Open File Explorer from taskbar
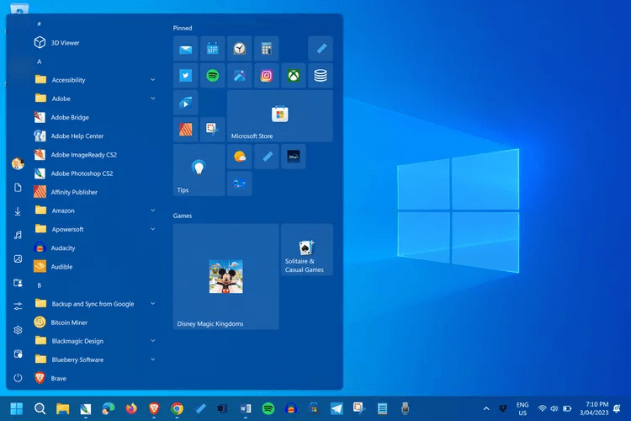Image resolution: width=631 pixels, height=421 pixels. (62, 408)
